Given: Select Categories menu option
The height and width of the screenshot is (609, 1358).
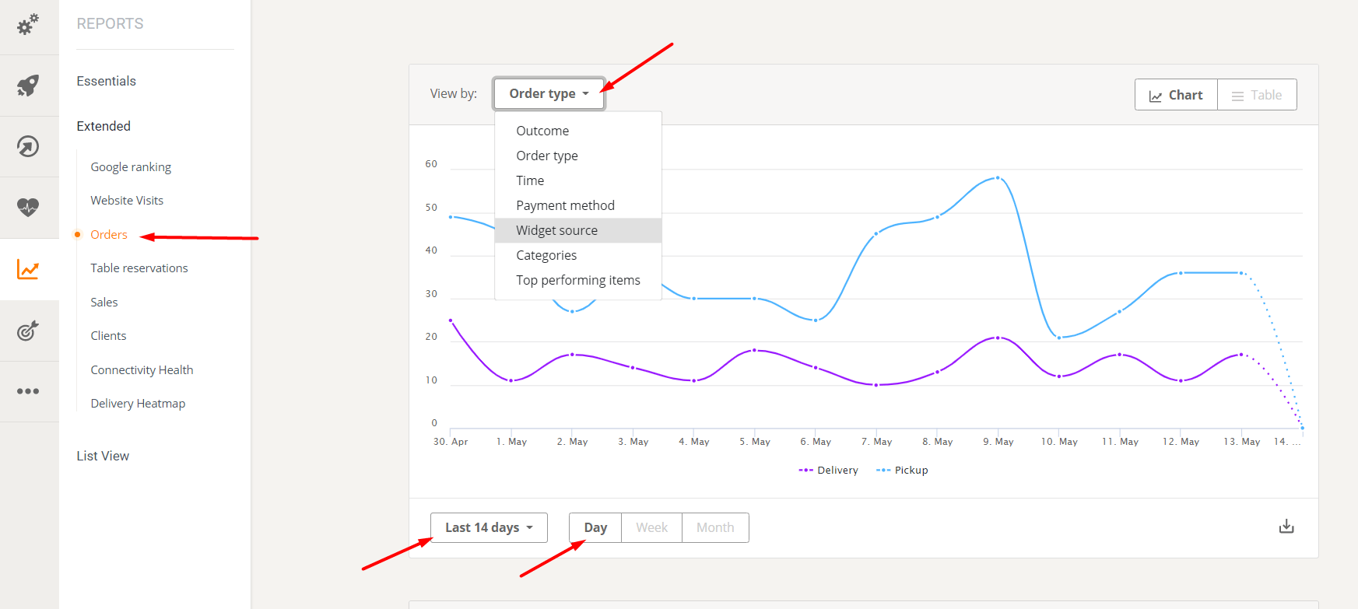Looking at the screenshot, I should 578,255.
